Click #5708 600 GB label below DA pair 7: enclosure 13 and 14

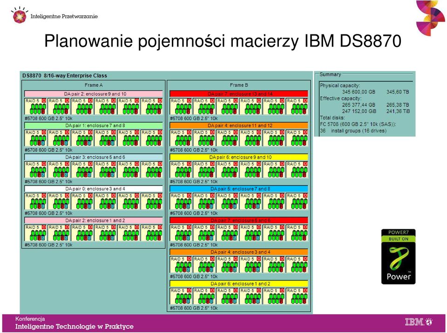point(194,118)
